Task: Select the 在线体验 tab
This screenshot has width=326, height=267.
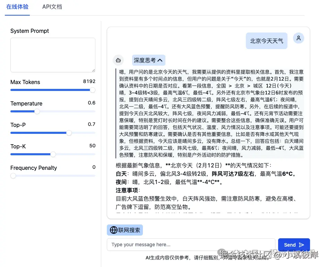Action: point(17,7)
